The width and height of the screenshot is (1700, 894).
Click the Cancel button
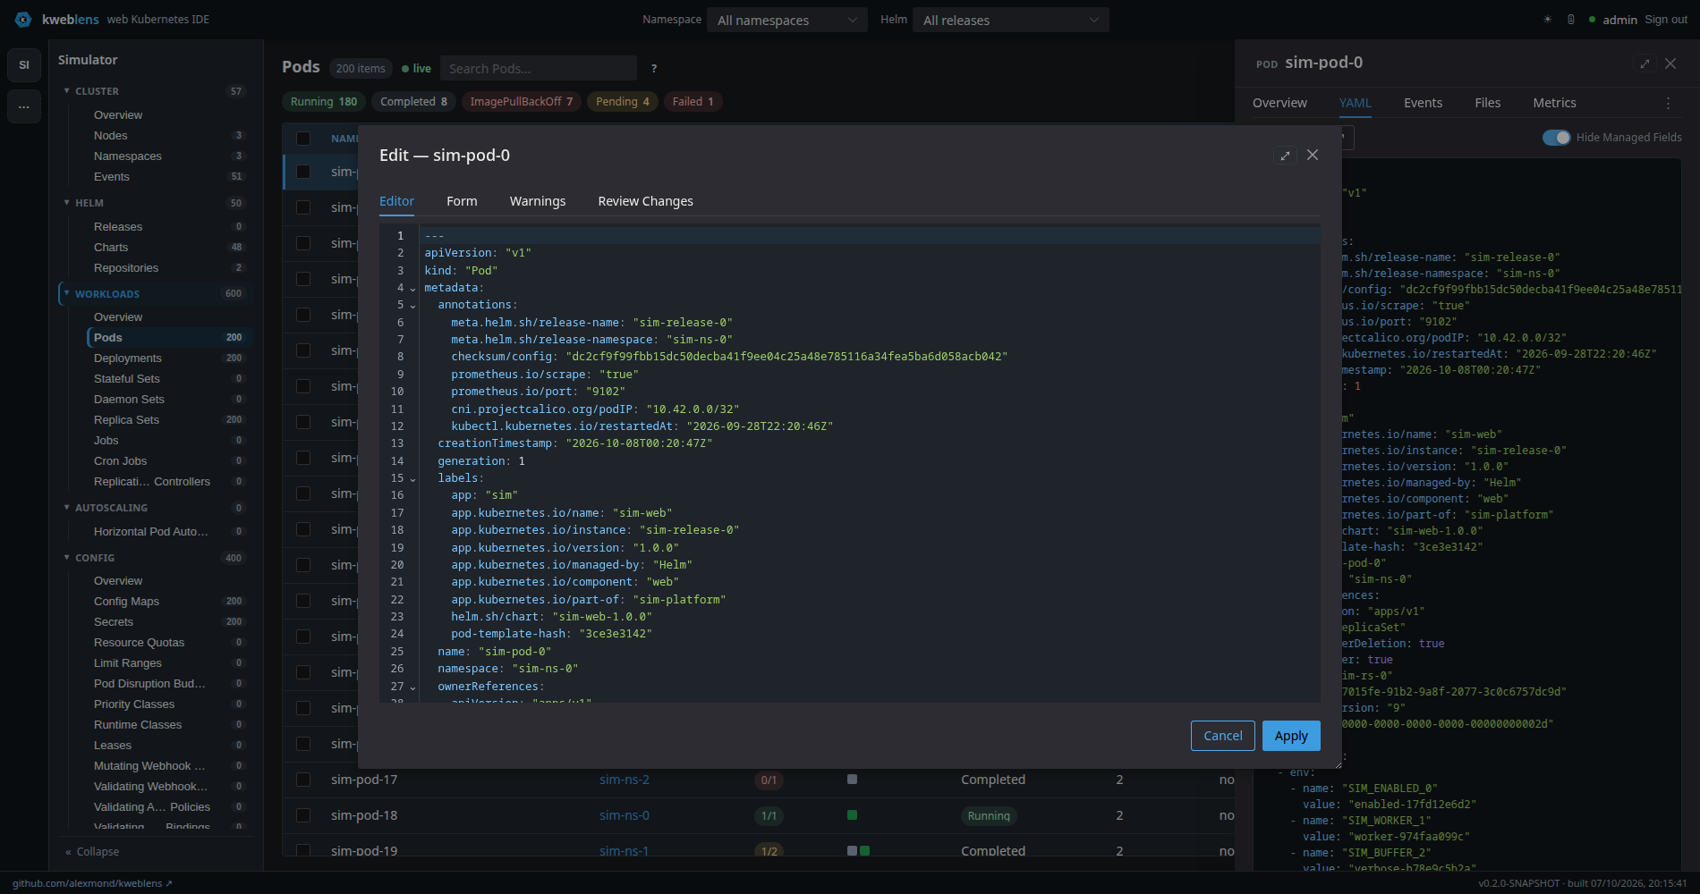(x=1222, y=736)
